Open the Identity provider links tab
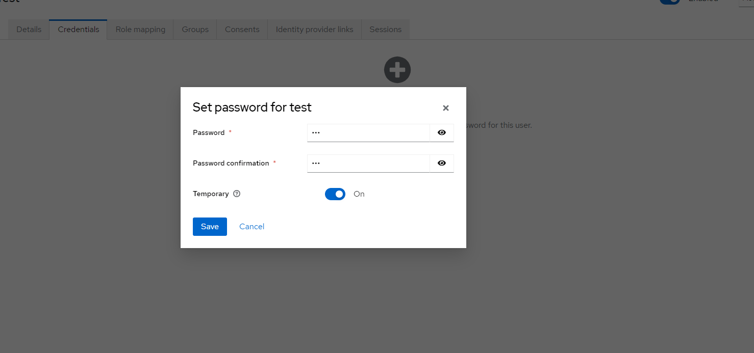 (314, 29)
